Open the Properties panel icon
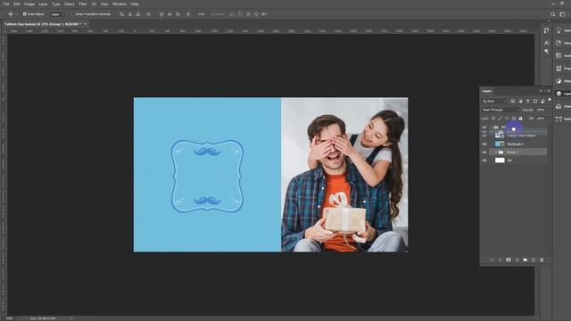 click(559, 68)
